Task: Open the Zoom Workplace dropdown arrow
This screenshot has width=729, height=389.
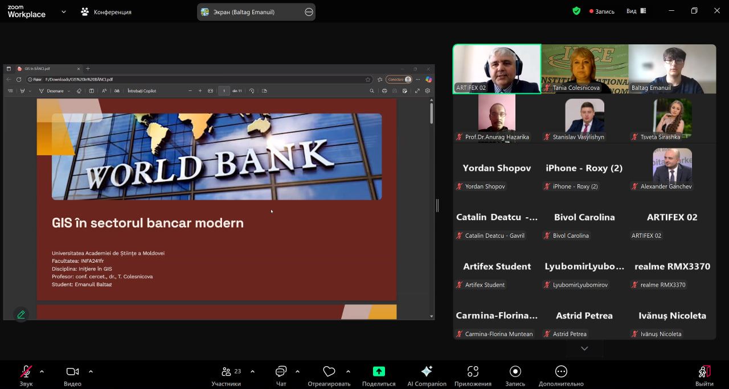Action: pyautogui.click(x=63, y=11)
